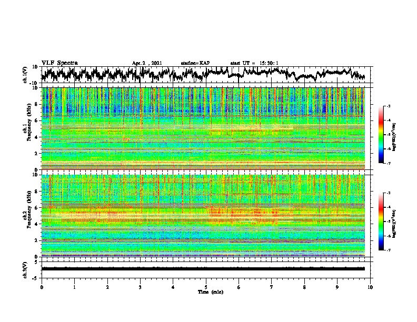Click the 4 kHz tick on ch.2 axis
The width and height of the screenshot is (417, 322).
click(37, 224)
